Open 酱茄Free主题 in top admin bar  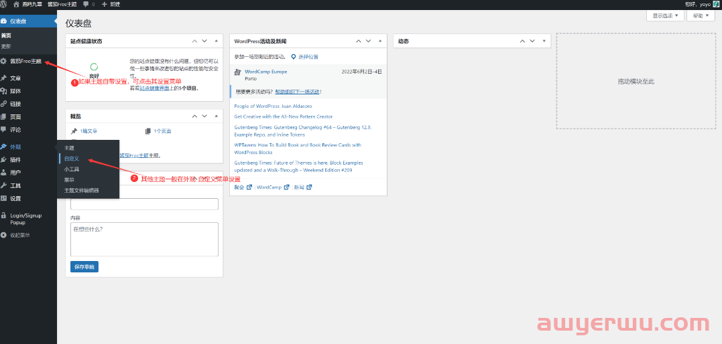pos(62,3)
